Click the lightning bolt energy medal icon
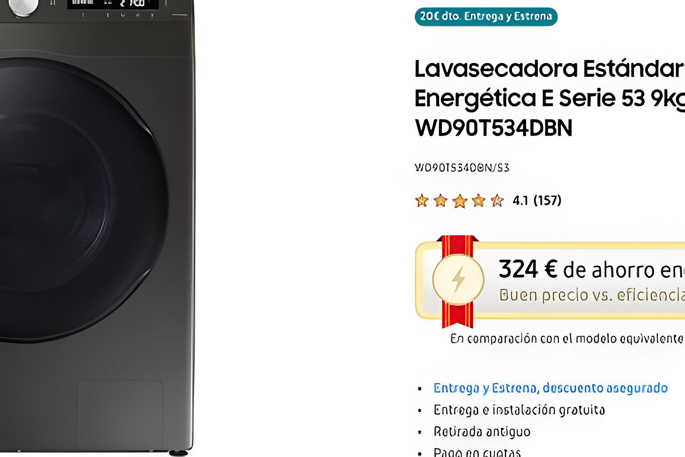This screenshot has width=685, height=457. 458,280
